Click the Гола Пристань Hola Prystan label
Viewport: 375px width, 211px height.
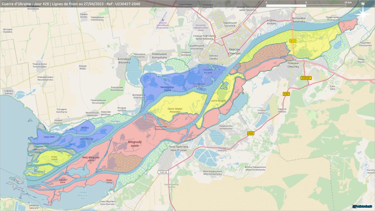coord(178,148)
